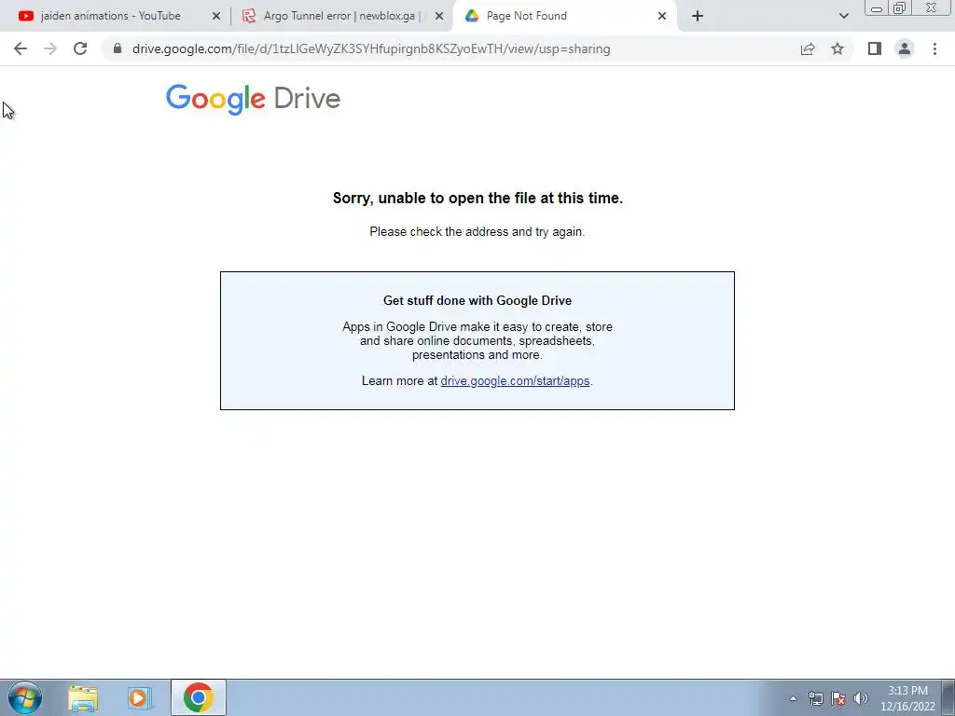Screen dimensions: 955x716
Task: Reload the current page
Action: [x=80, y=48]
